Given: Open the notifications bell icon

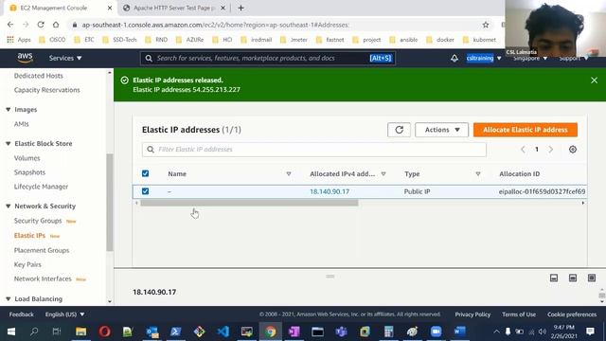Looking at the screenshot, I should 454,58.
